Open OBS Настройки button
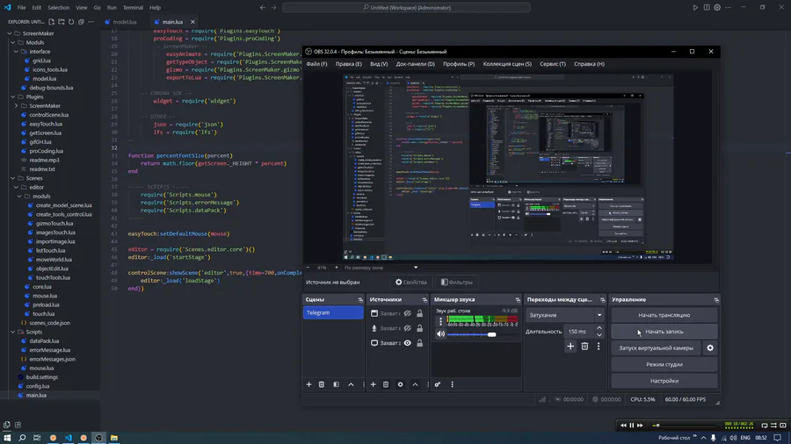The image size is (791, 444). point(664,381)
